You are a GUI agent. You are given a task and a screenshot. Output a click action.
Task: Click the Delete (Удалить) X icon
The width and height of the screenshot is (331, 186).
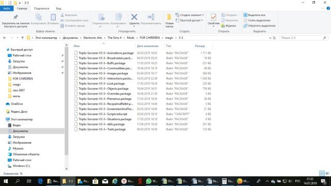[134, 17]
